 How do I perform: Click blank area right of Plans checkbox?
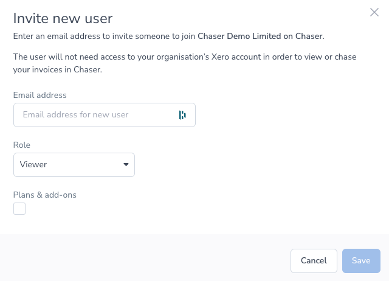point(182,209)
